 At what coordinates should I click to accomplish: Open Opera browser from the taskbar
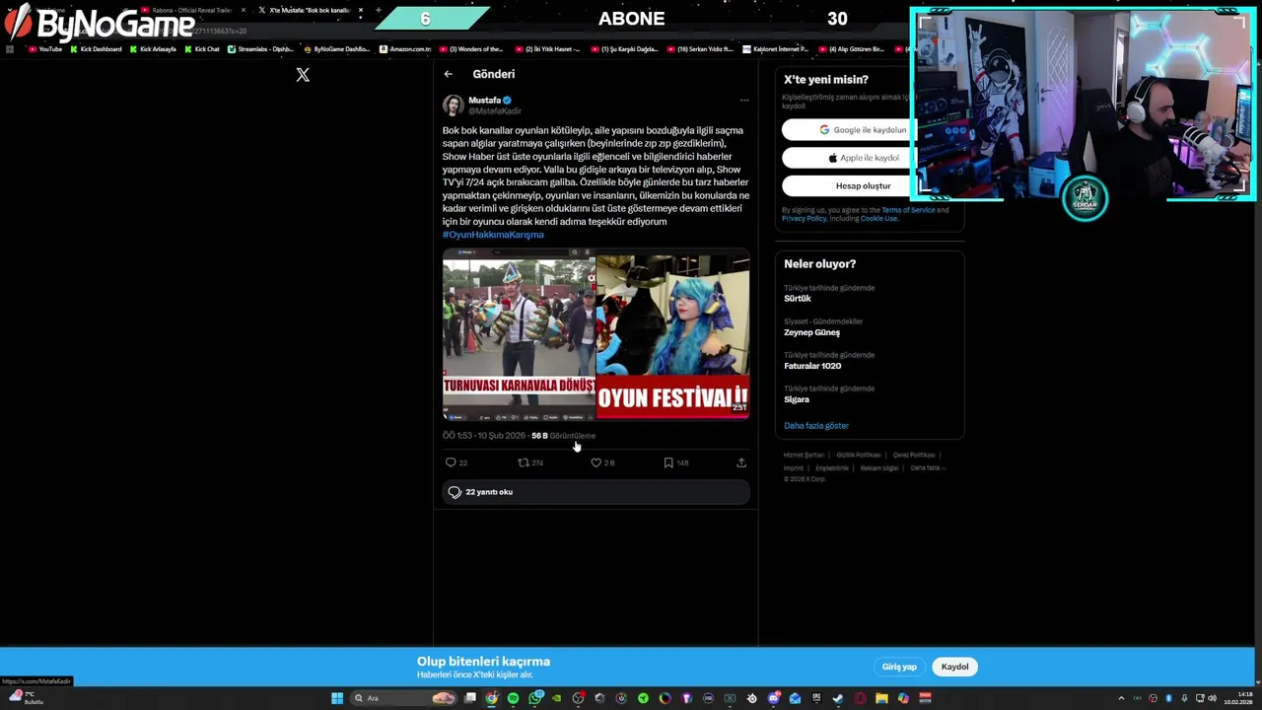860,698
